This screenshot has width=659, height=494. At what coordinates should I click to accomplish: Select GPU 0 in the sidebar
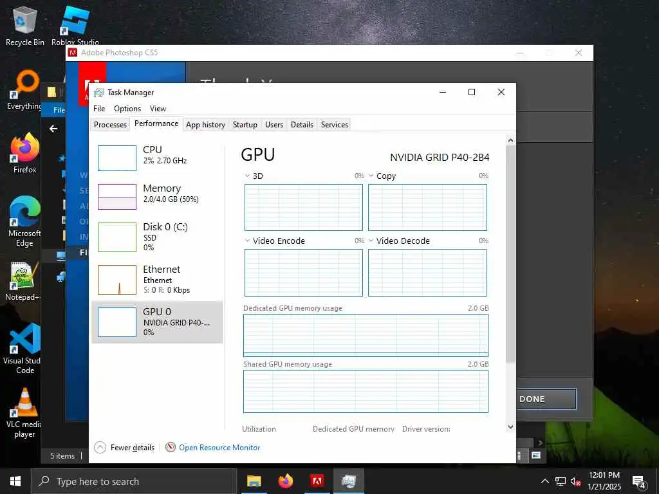click(x=157, y=322)
